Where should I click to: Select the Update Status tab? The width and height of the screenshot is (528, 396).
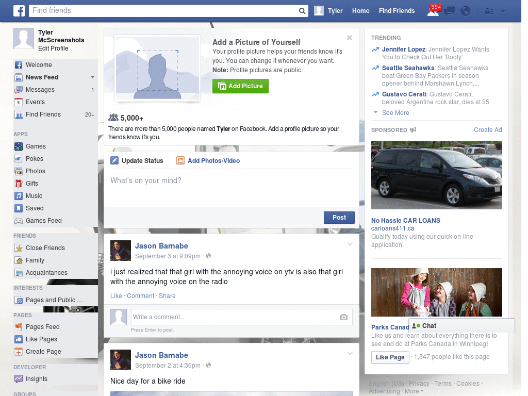(x=137, y=161)
